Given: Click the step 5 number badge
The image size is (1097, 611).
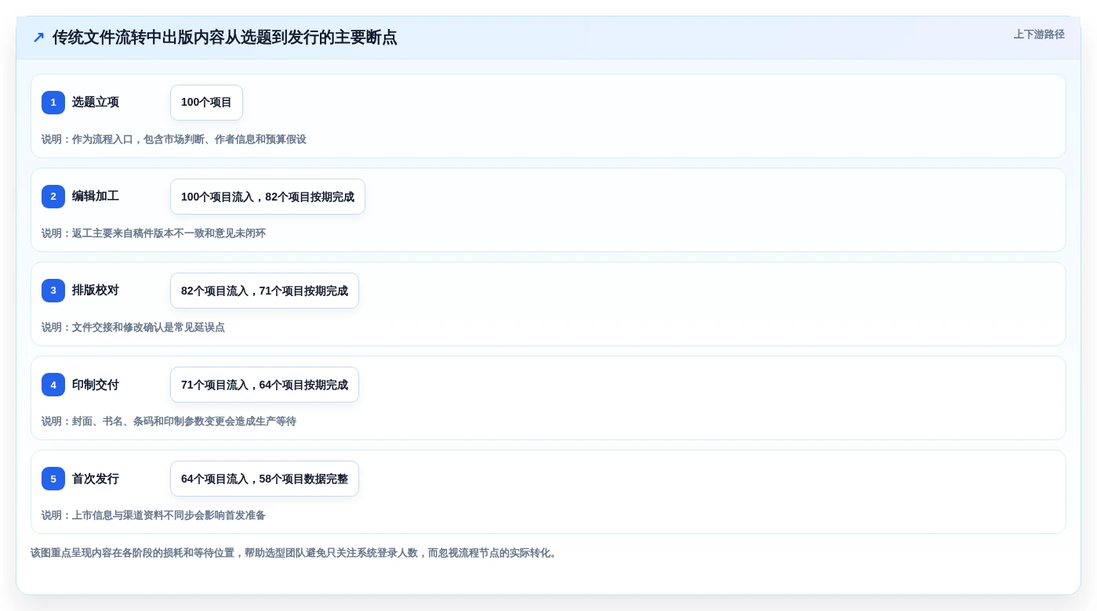Looking at the screenshot, I should point(53,479).
